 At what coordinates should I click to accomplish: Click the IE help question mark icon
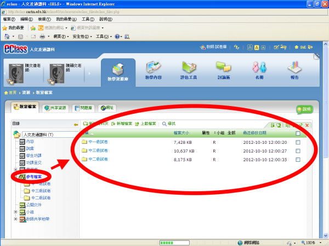click(x=117, y=37)
